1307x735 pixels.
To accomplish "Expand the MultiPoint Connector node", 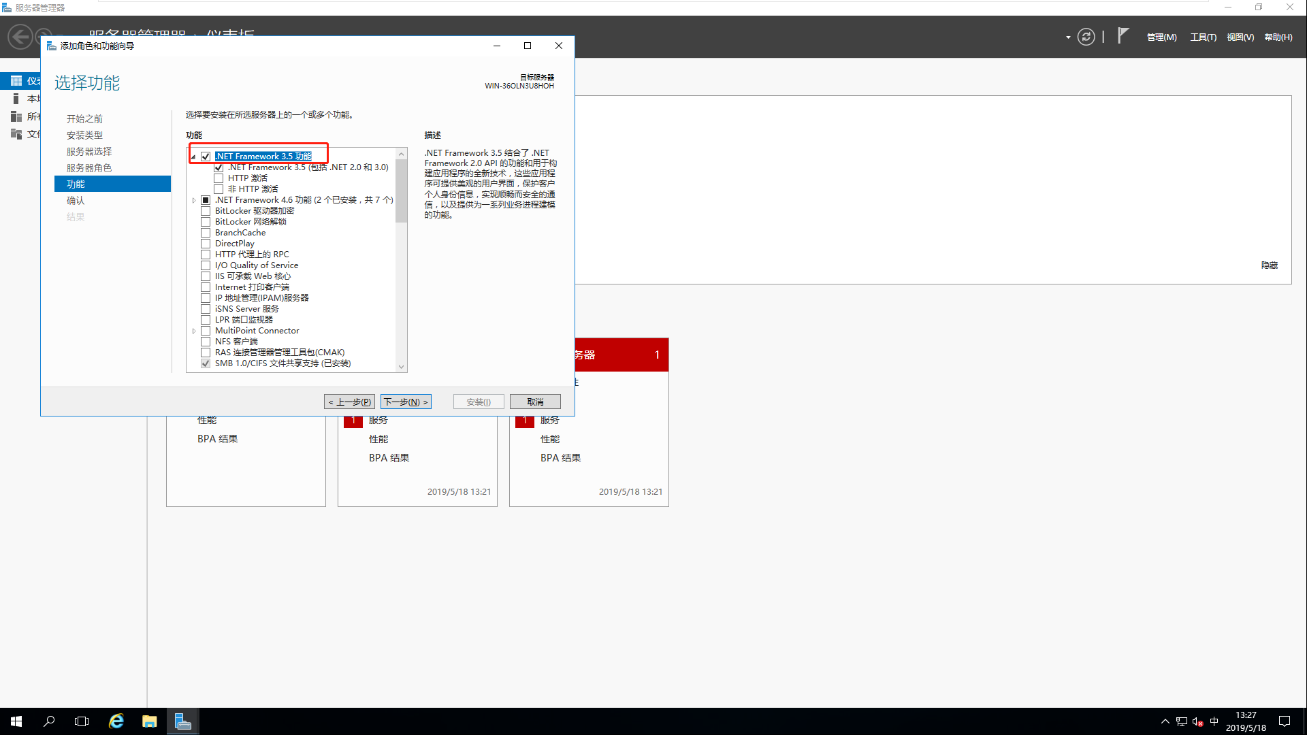I will point(193,330).
